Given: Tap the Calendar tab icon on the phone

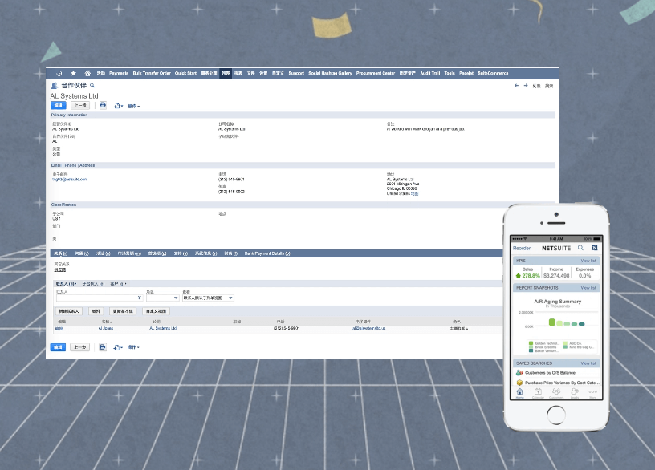Looking at the screenshot, I should pyautogui.click(x=538, y=392).
